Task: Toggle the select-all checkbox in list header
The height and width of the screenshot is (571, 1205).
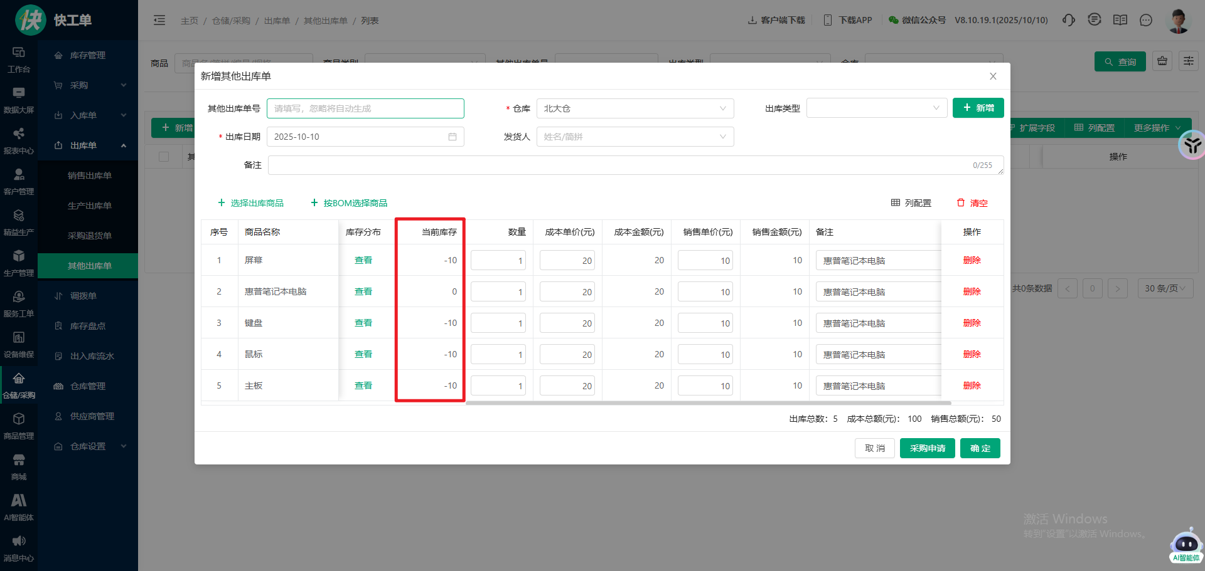Action: [164, 157]
